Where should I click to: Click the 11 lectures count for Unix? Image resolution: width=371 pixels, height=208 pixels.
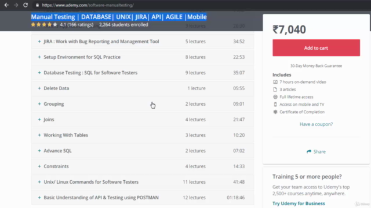(194, 182)
